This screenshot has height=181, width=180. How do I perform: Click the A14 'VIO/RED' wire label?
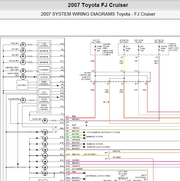click(76, 160)
